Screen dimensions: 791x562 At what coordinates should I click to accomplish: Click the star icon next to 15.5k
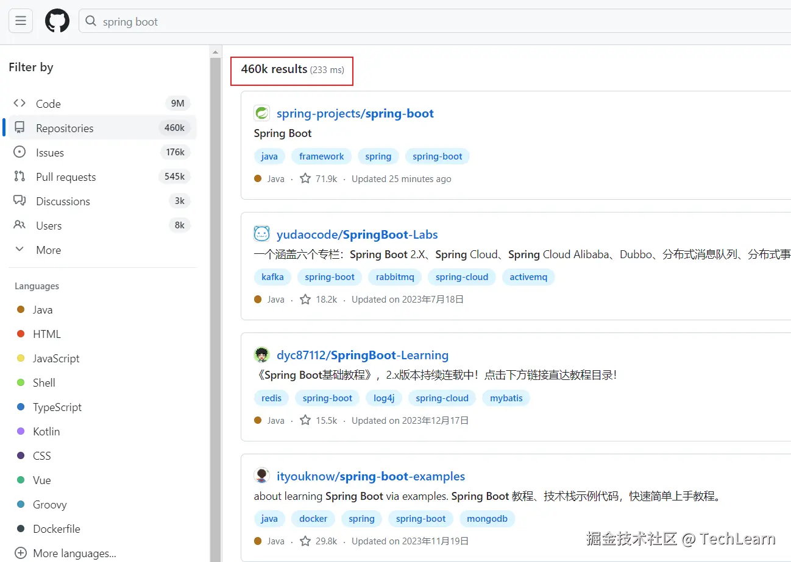point(305,420)
